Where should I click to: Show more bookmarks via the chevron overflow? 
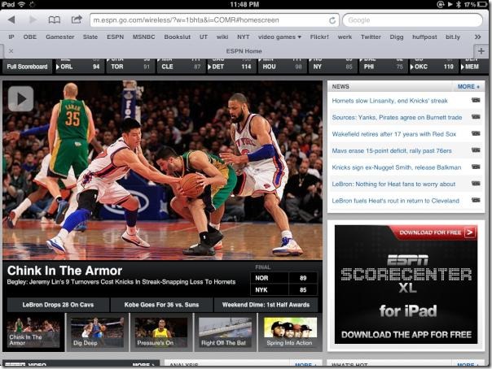point(477,37)
